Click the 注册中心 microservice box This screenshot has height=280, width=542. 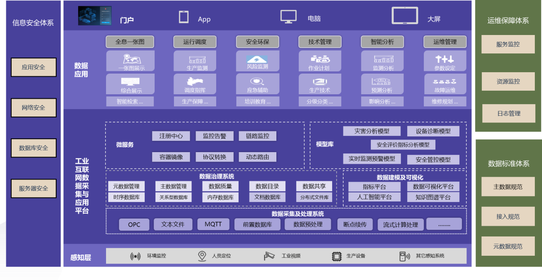click(171, 136)
